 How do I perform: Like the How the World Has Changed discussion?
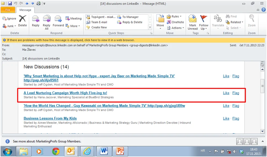pos(226,106)
